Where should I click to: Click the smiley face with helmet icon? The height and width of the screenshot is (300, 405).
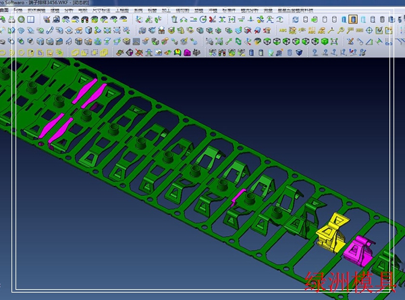click(x=257, y=41)
